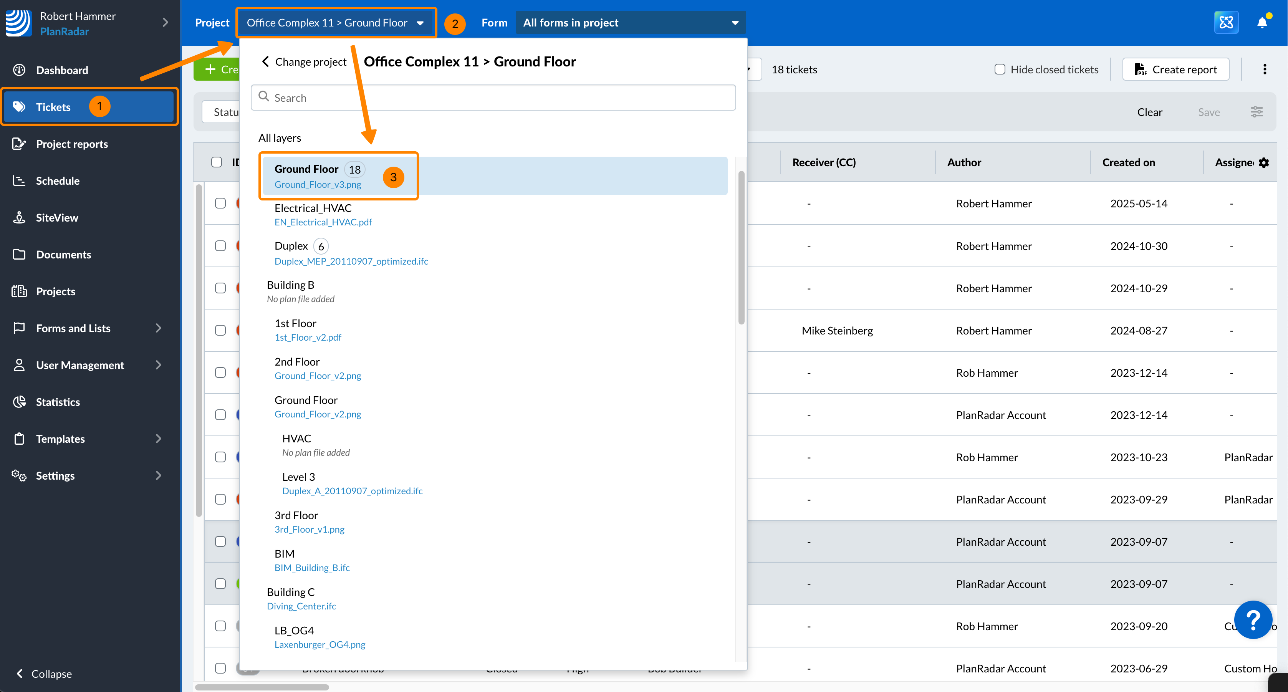Click the PlanRadar logo
This screenshot has width=1288, height=692.
click(18, 23)
